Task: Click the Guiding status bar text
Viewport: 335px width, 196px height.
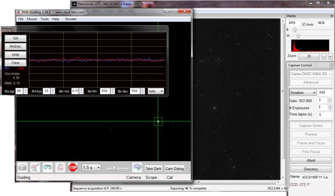Action: pos(23,177)
